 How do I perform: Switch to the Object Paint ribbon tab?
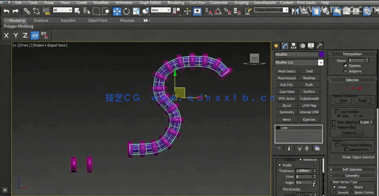(x=98, y=21)
